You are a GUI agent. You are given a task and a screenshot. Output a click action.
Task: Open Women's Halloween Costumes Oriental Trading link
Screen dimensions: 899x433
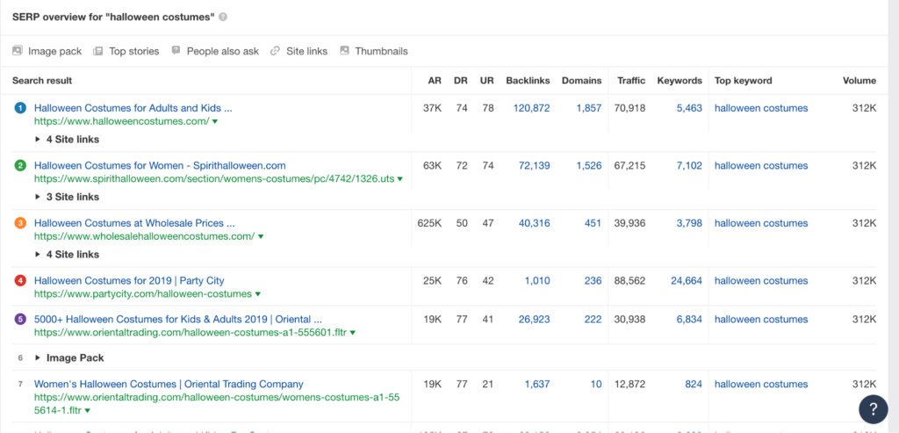(x=169, y=384)
